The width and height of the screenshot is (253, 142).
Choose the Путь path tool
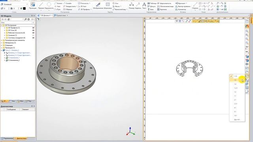point(57,9)
